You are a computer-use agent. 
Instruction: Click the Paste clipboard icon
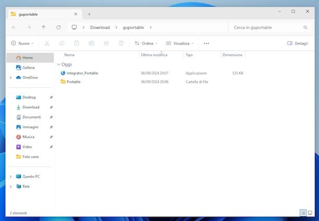point(77,43)
